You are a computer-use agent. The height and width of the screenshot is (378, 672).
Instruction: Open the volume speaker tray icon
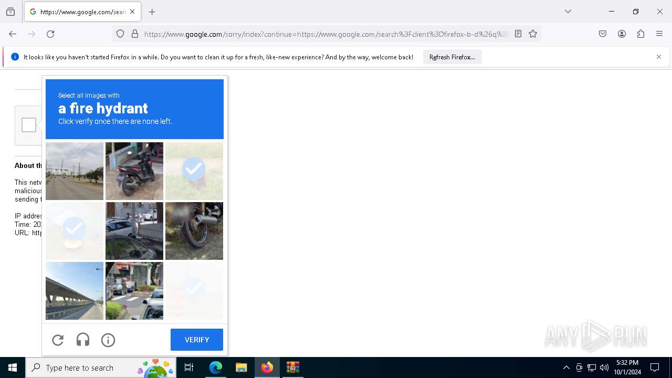[604, 367]
